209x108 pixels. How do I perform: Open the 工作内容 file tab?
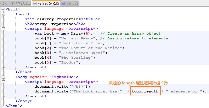click(x=15, y=3)
